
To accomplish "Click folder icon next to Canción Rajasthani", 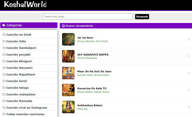I will coord(4,75).
